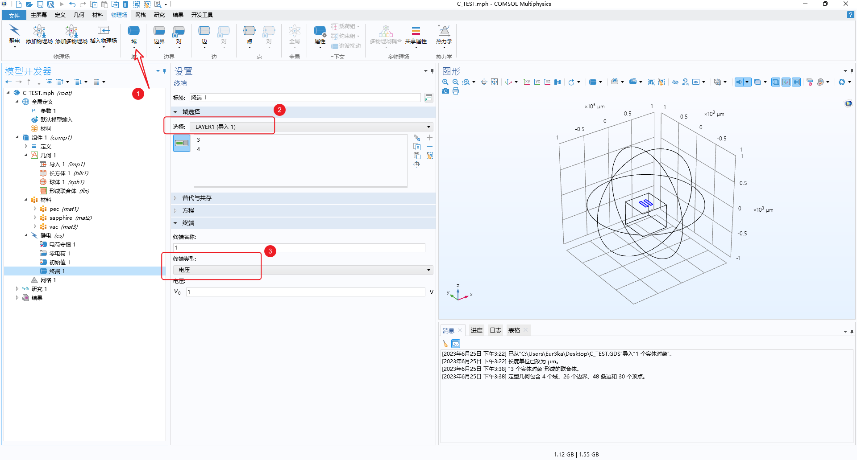Expand the 研究 1 tree node

[x=17, y=289]
